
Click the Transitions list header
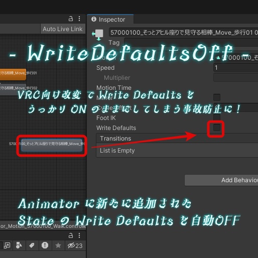tap(177, 138)
